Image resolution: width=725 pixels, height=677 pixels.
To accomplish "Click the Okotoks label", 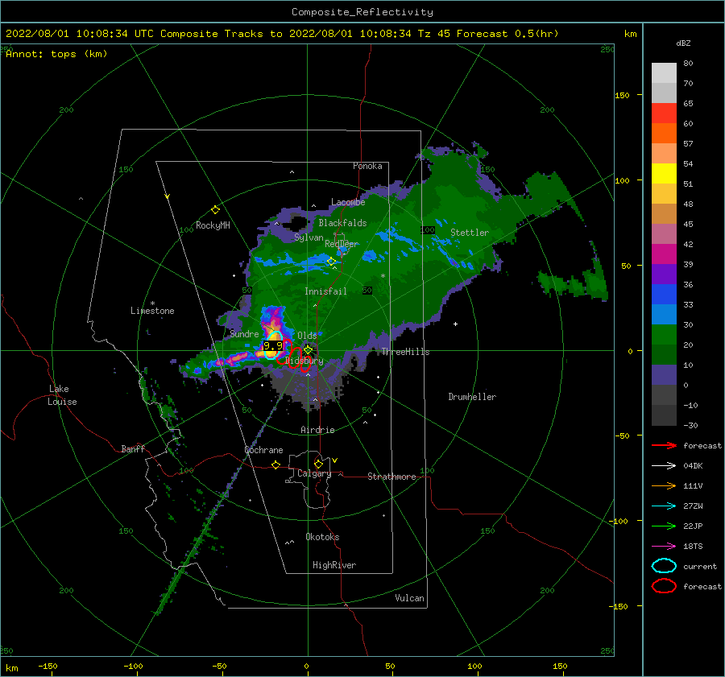I will pyautogui.click(x=322, y=537).
